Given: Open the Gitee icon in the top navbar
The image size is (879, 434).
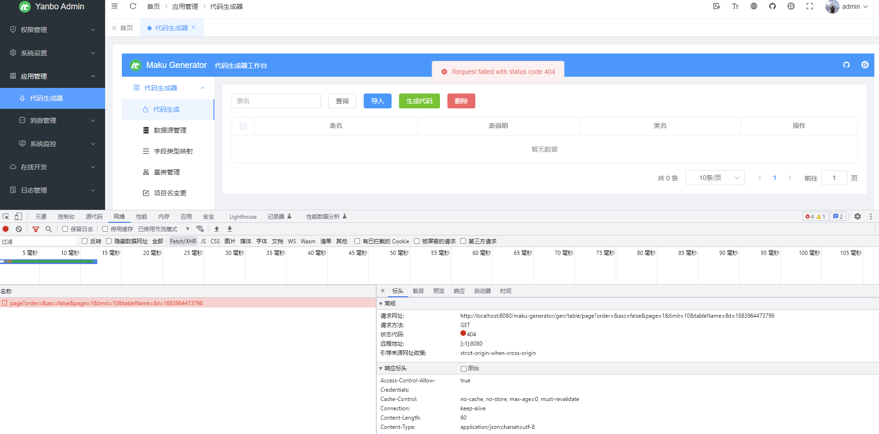Looking at the screenshot, I should pyautogui.click(x=791, y=7).
